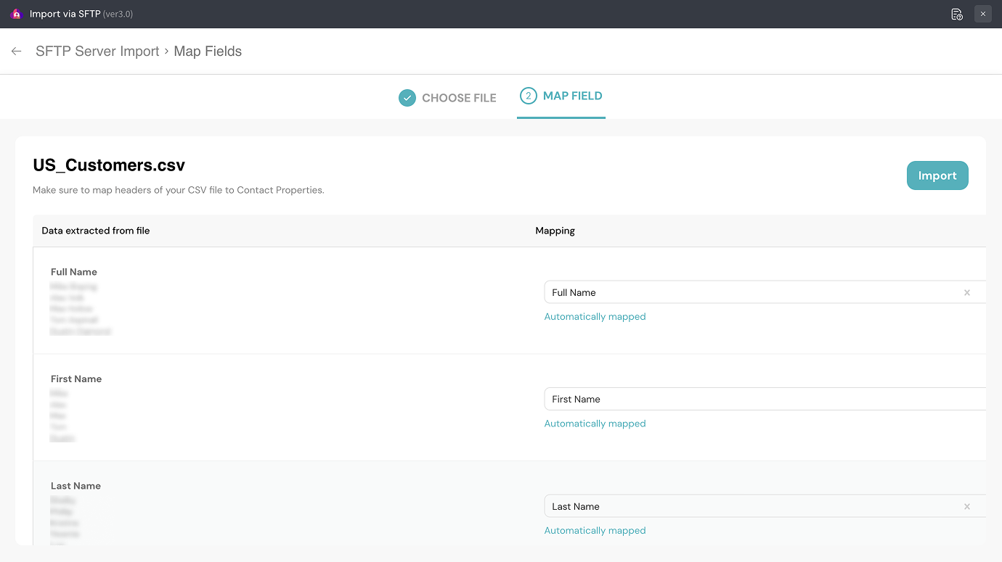Click the US_Customers.csv file title
Screen dimensions: 1002x562
click(109, 165)
